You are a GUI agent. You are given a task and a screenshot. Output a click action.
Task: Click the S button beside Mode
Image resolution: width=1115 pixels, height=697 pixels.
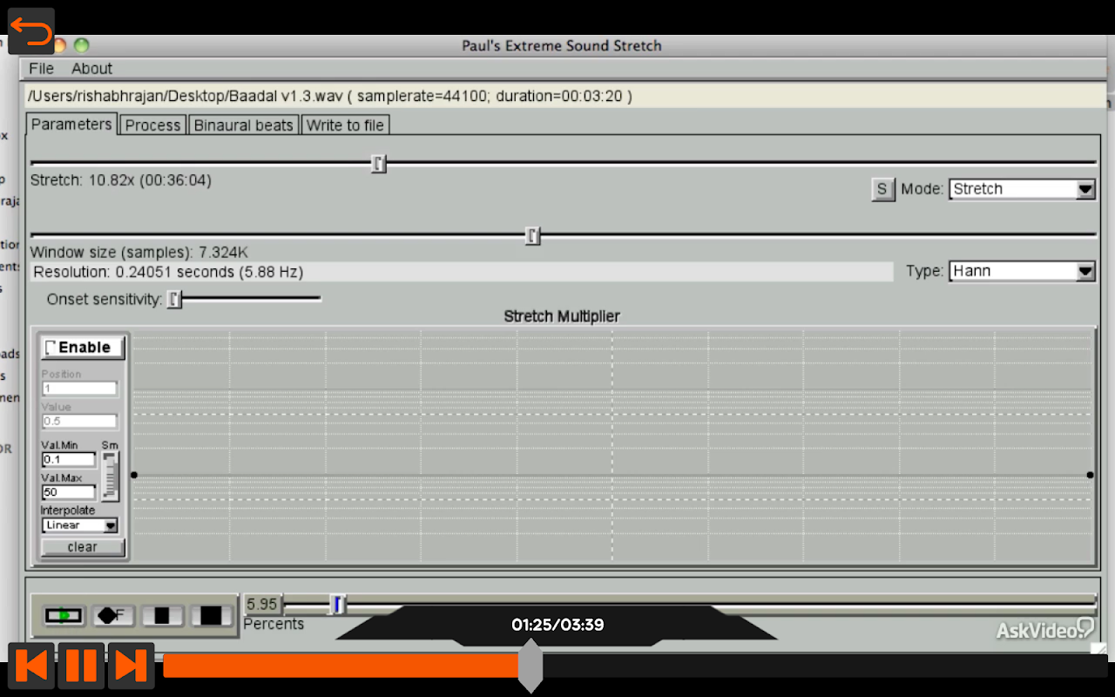(882, 189)
